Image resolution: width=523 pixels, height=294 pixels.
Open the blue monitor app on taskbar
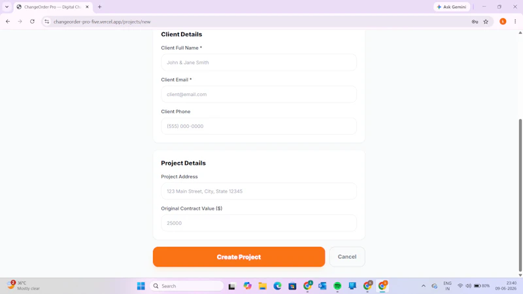(352, 286)
